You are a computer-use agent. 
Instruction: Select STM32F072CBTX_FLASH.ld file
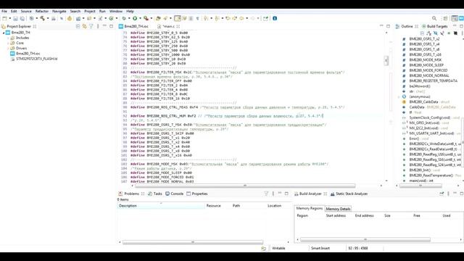click(x=34, y=59)
